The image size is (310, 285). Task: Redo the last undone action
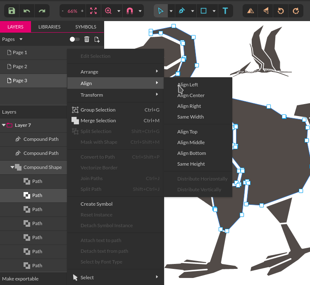coord(42,11)
